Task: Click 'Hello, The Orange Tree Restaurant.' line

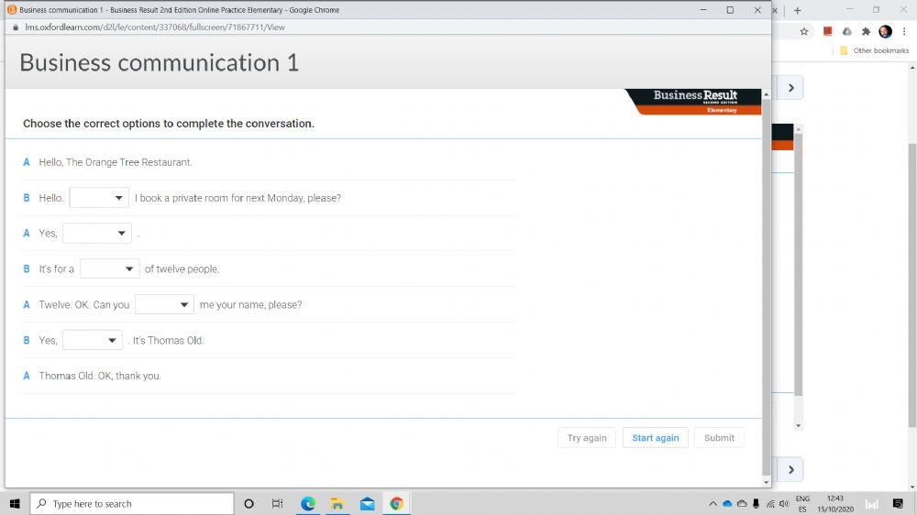Action: pos(116,162)
